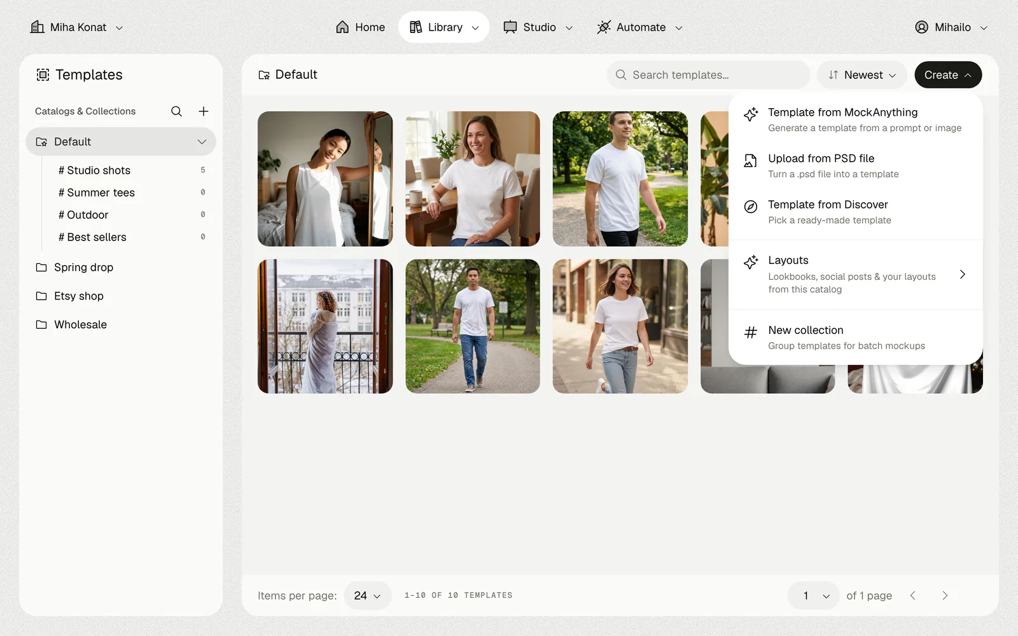Click the sparkle icon for MockAnything template
The height and width of the screenshot is (636, 1018).
[x=751, y=114]
